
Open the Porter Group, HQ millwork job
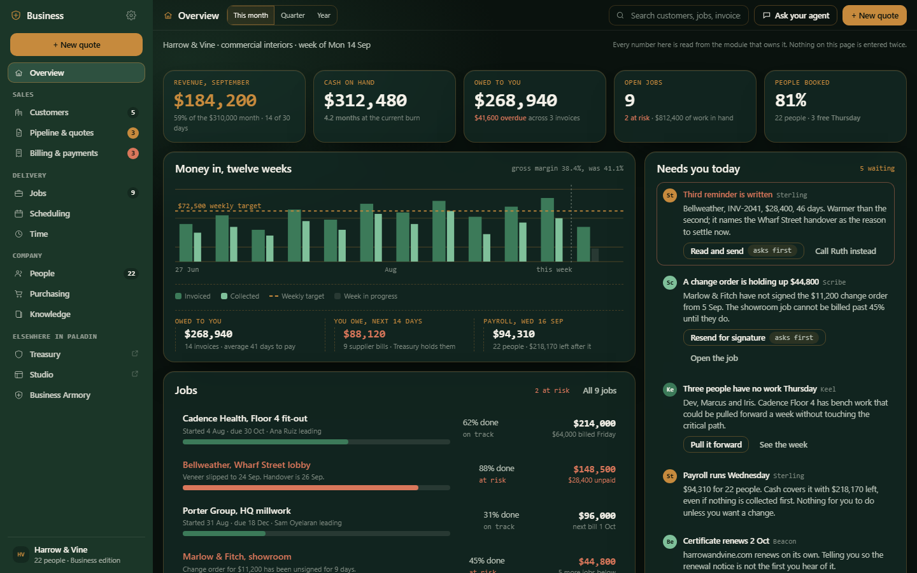[x=399, y=520]
